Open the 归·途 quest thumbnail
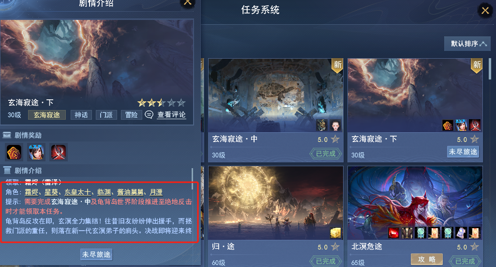This screenshot has height=267, width=496. [275, 203]
